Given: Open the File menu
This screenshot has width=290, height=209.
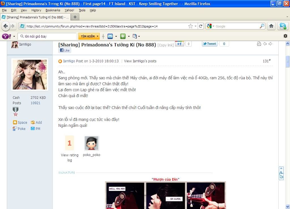Looking at the screenshot, I should click(x=4, y=10).
